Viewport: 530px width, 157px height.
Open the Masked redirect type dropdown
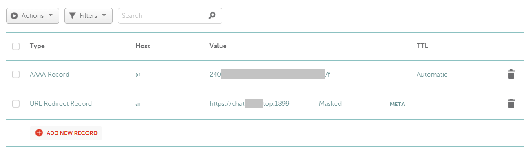click(330, 103)
